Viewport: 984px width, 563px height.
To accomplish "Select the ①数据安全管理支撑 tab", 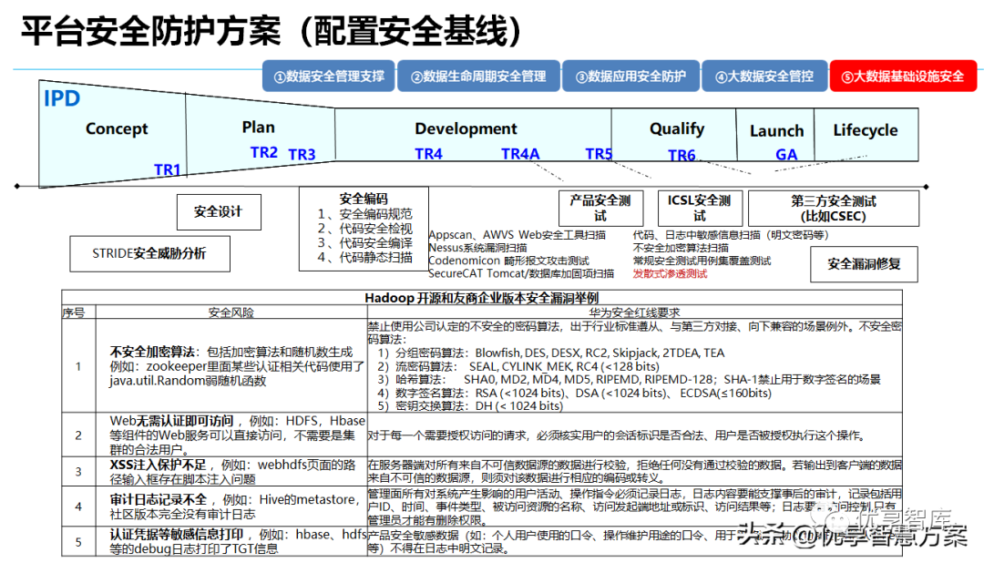I will tap(329, 77).
